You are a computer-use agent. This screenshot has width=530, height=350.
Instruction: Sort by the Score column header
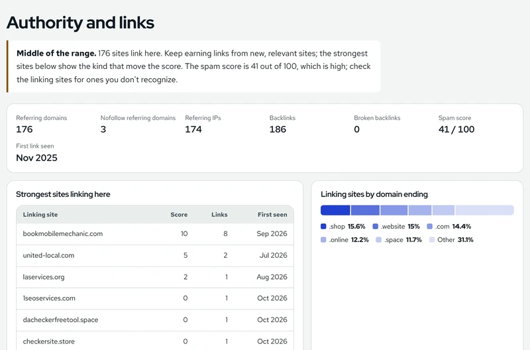[x=179, y=214]
